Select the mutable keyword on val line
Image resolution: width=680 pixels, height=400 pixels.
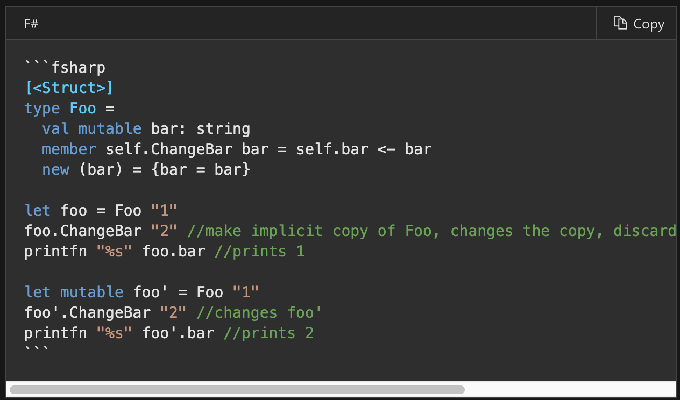pos(110,128)
